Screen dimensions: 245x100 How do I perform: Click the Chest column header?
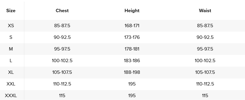62,11
